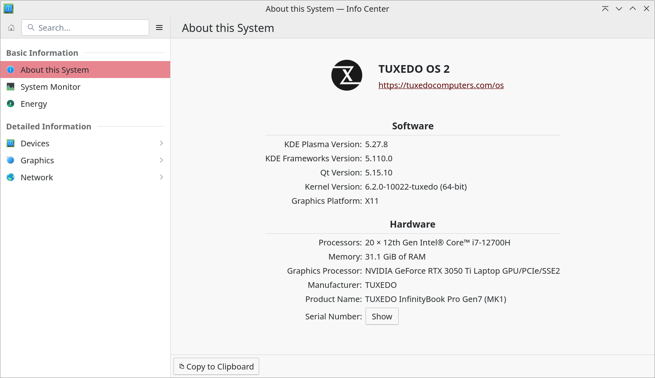Open the hamburger menu beside the search field
655x378 pixels.
coord(159,27)
